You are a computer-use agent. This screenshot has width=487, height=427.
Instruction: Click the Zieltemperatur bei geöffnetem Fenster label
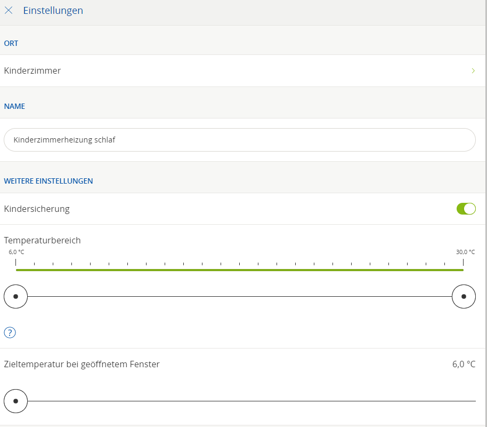point(82,365)
